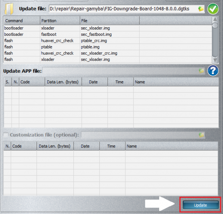Browse for Update APP file folder icon
Viewport: 223px width, 214px height.
coord(201,71)
